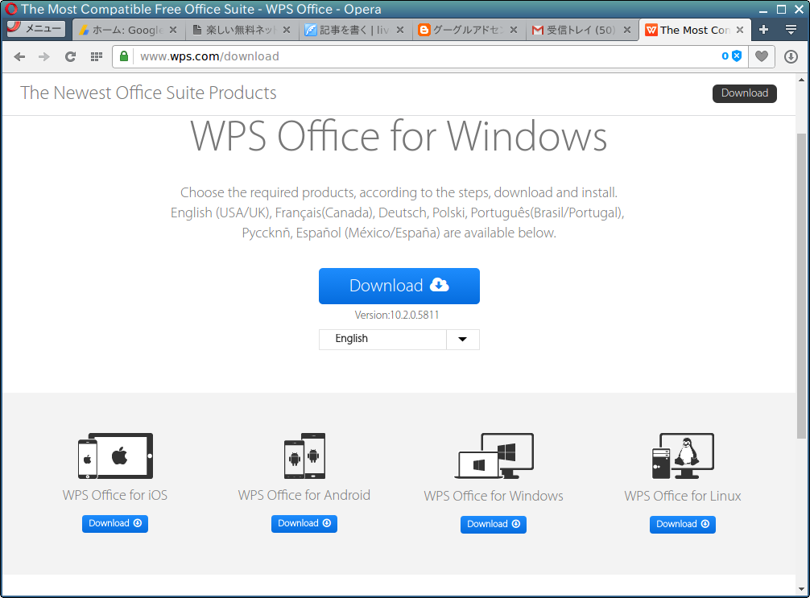Click the WPS Office for iOS label
This screenshot has height=598, width=810.
click(x=114, y=495)
